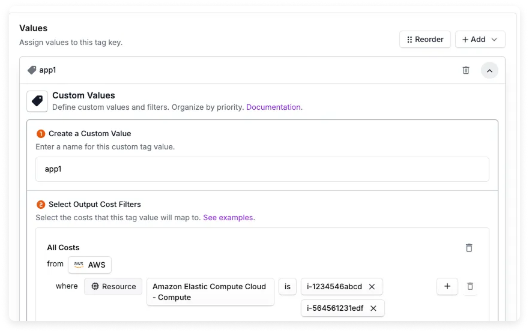Open the Documentation link
Screen dimensions: 529x333
[274, 107]
